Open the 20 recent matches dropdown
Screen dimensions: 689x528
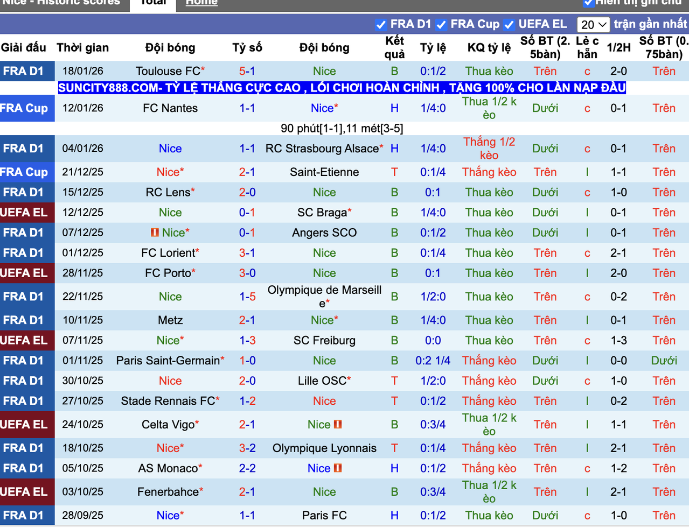pyautogui.click(x=593, y=25)
